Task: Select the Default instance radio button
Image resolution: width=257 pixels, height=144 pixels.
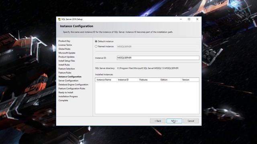Action: coord(96,41)
